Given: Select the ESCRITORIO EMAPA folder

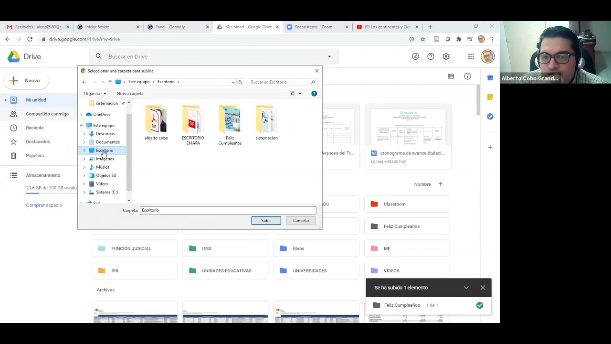Looking at the screenshot, I should tap(193, 125).
